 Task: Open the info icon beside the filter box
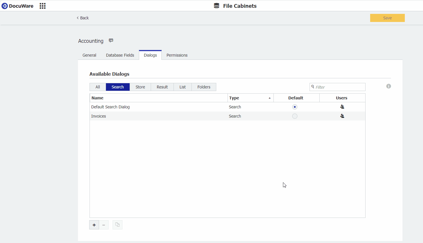coord(388,86)
